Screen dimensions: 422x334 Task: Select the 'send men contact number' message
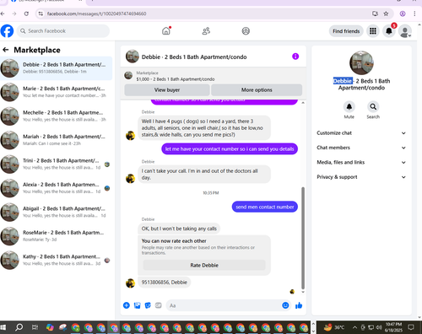tap(265, 207)
